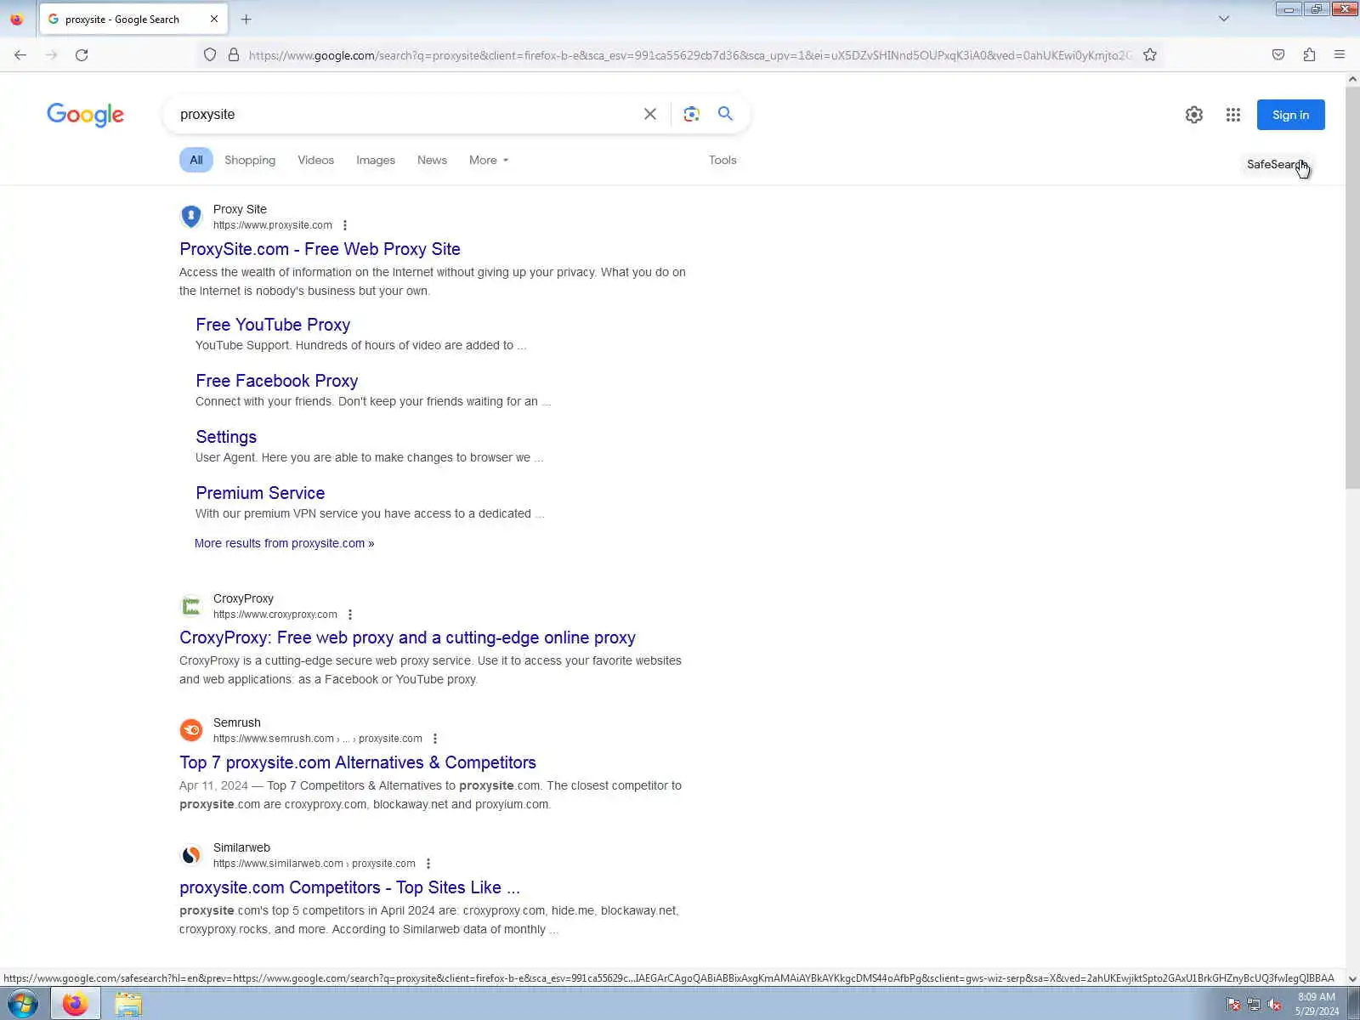Open the Google apps grid
Viewport: 1360px width, 1020px height.
click(1233, 115)
